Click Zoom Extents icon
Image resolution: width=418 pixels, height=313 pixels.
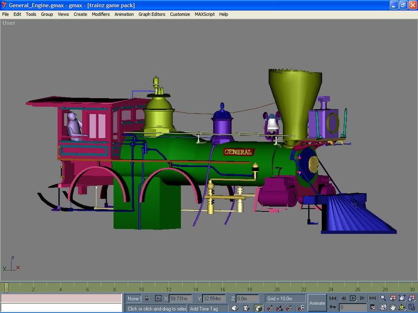tap(402, 298)
